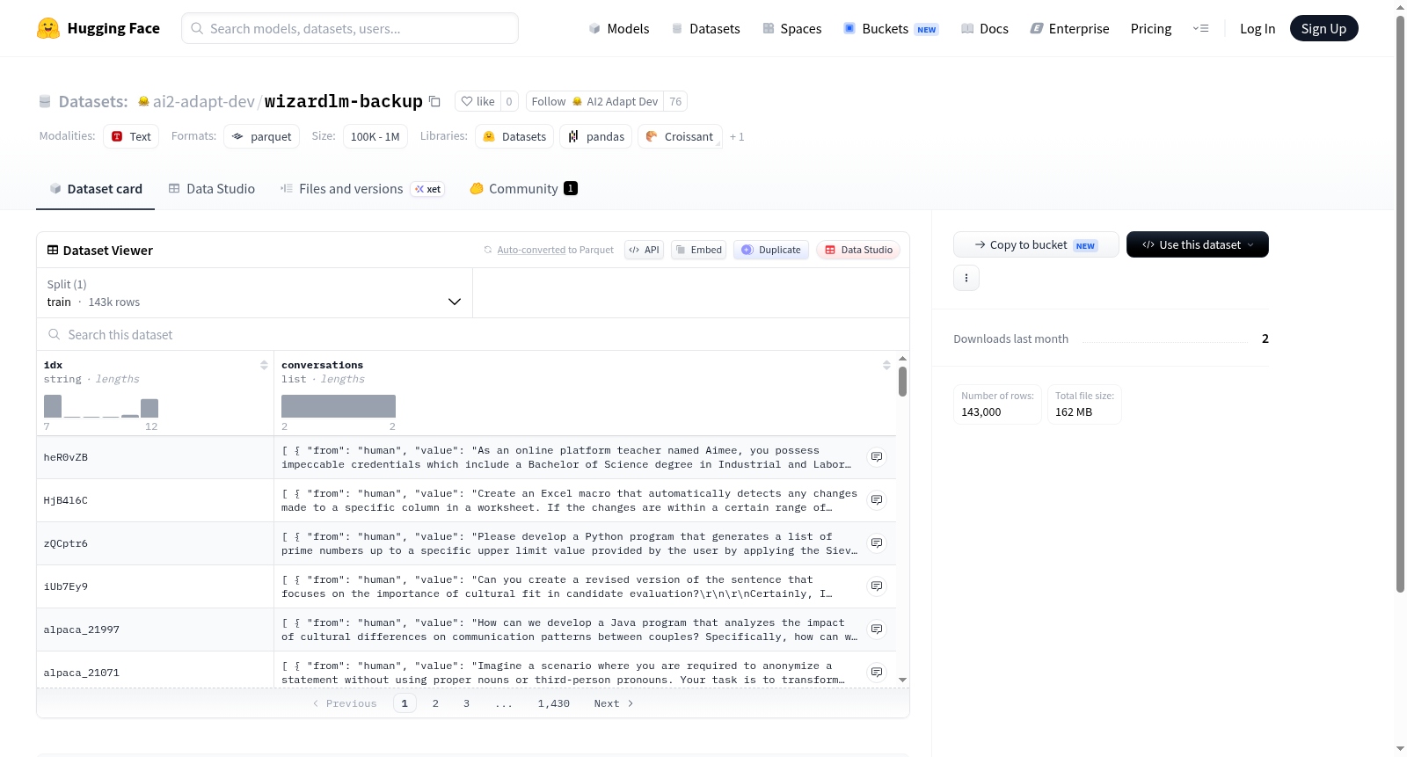Open the navigation overflow menu icon
The image size is (1407, 757).
click(1200, 28)
